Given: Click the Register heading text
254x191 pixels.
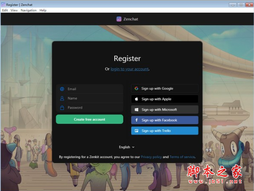Looking at the screenshot, I should click(127, 58).
